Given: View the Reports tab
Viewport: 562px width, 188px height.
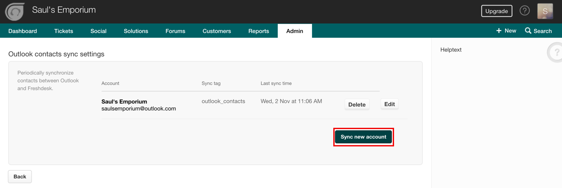Looking at the screenshot, I should [x=259, y=31].
